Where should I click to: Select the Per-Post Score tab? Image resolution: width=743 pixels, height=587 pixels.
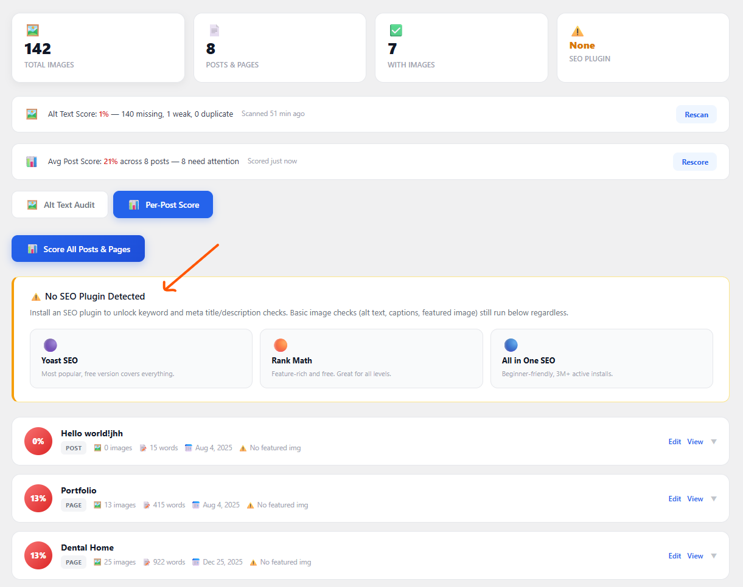[163, 205]
